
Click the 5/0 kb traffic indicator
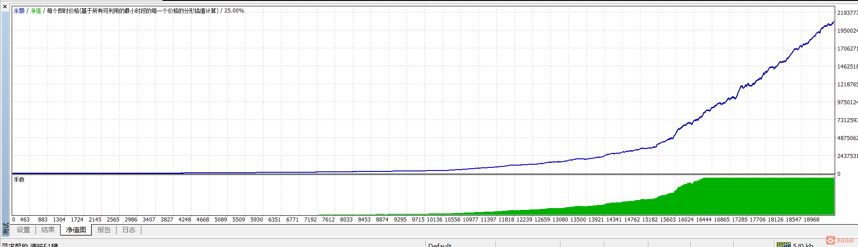[803, 245]
